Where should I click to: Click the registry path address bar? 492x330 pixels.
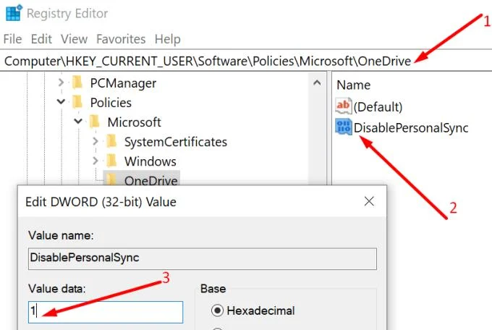click(x=246, y=61)
